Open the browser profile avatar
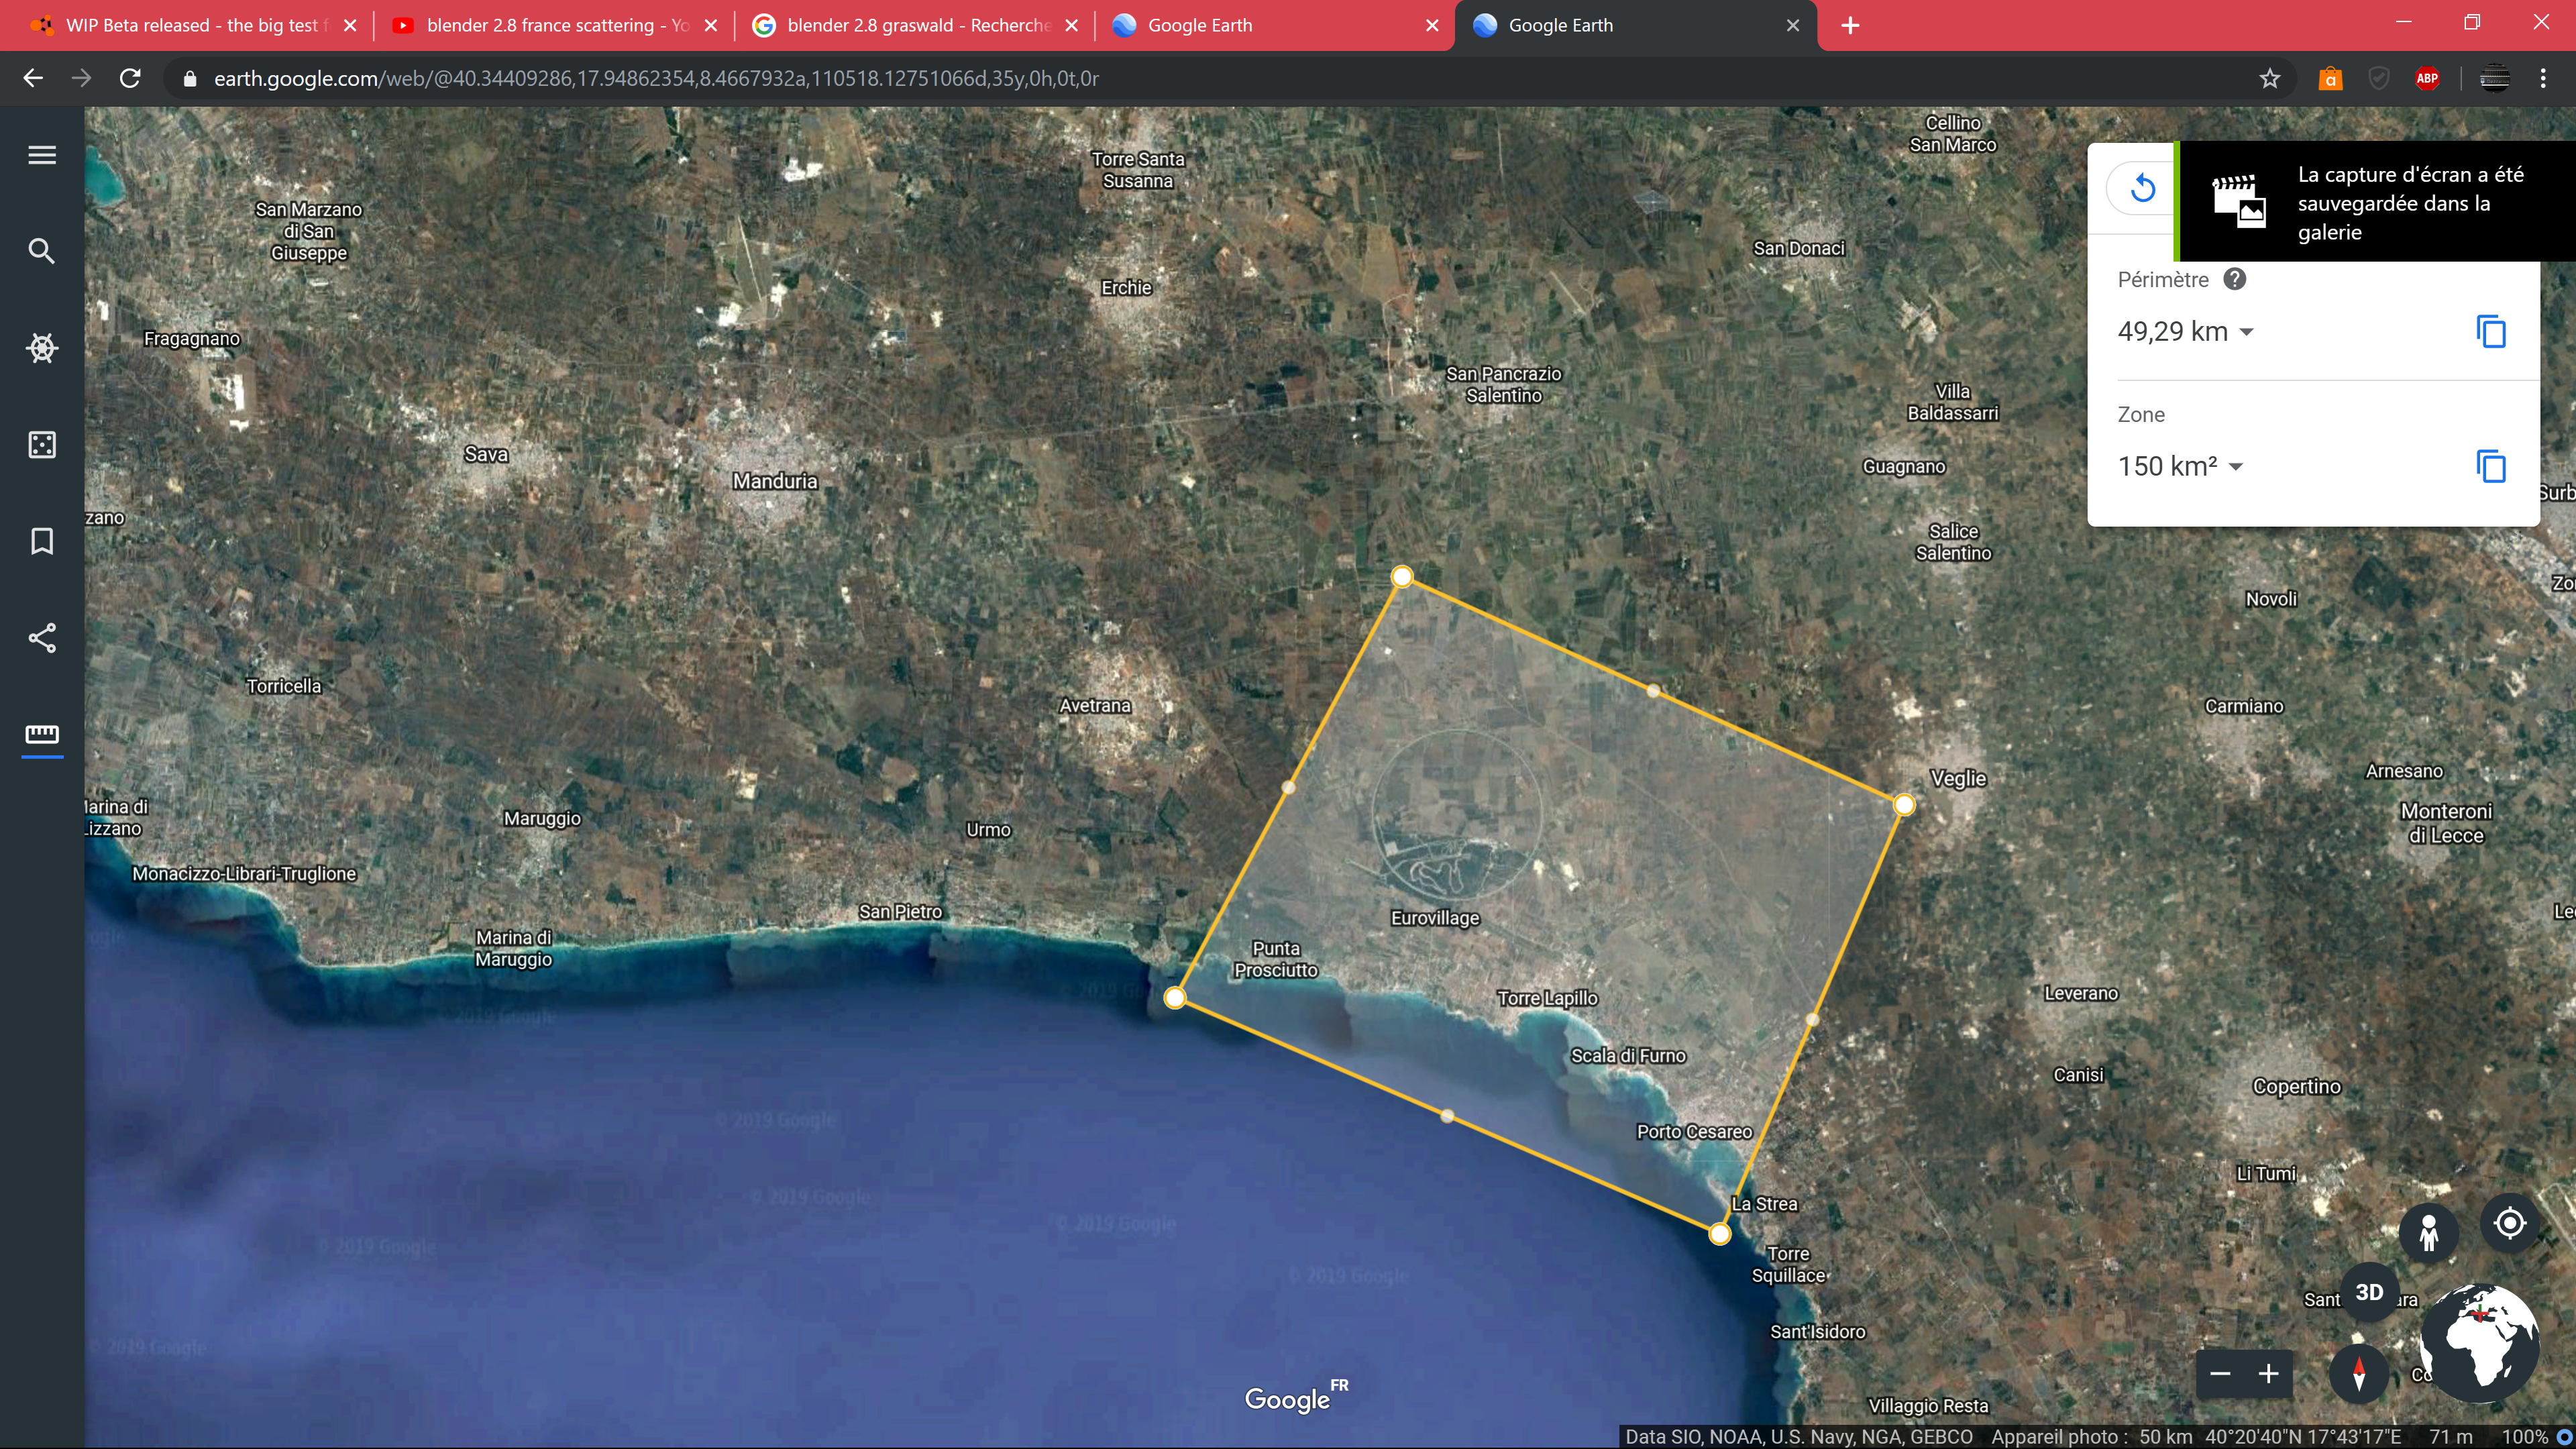Screen dimensions: 2576x1449 click(x=2495, y=78)
